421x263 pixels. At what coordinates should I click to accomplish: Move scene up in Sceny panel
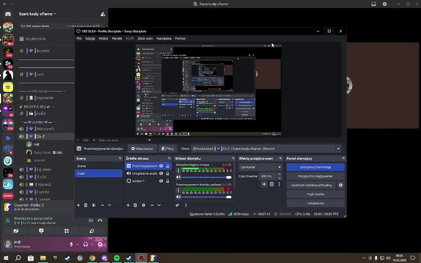tap(102, 205)
